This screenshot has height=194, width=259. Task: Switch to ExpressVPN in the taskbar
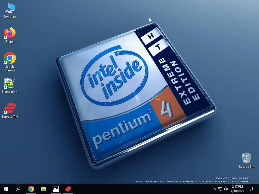coord(68,189)
